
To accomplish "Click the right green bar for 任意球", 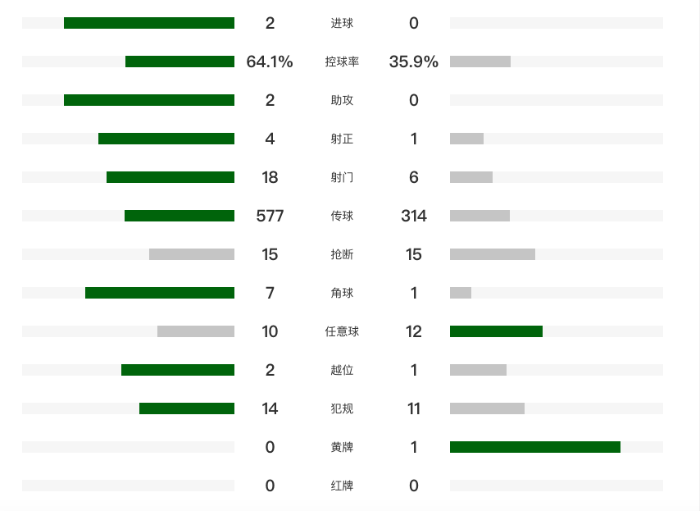I will click(x=496, y=331).
